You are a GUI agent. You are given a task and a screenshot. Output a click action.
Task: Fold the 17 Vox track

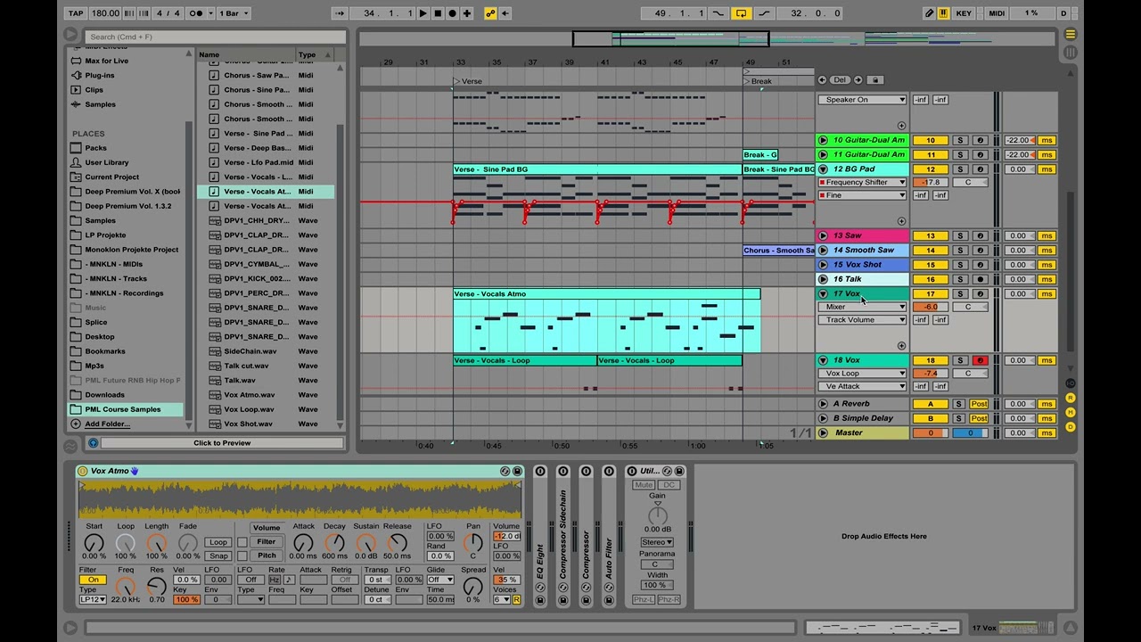823,293
